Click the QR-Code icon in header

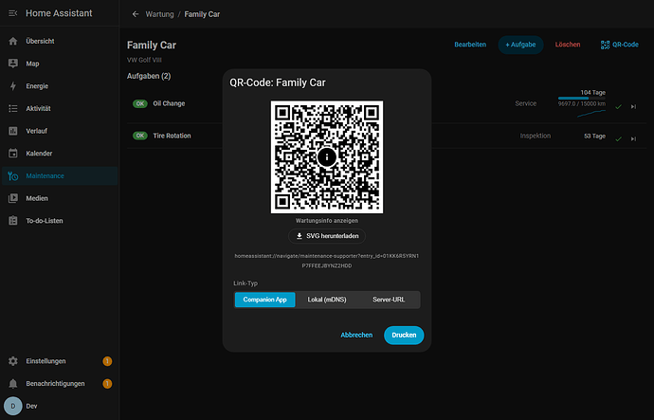(605, 45)
